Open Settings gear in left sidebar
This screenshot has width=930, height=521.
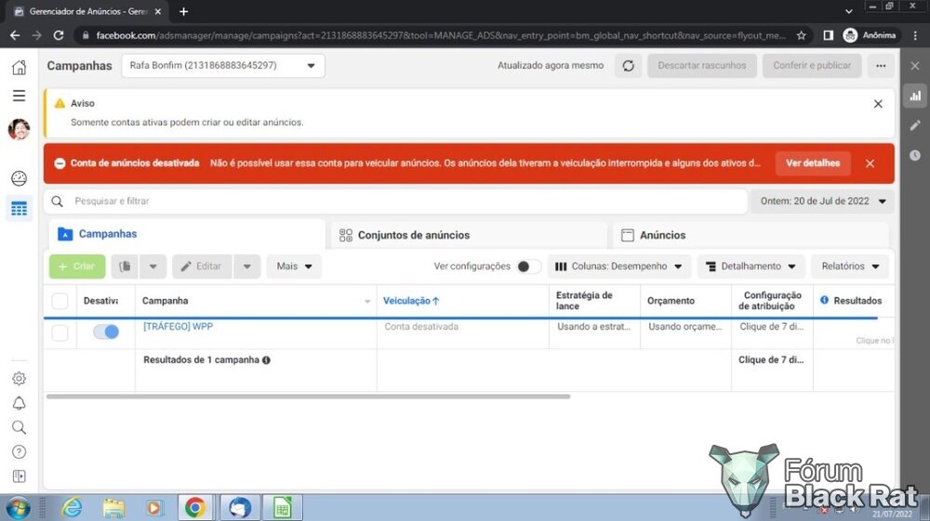tap(19, 378)
